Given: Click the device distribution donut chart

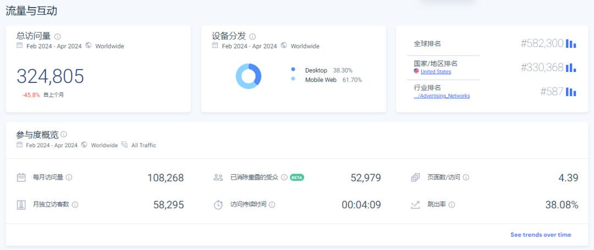Looking at the screenshot, I should [x=249, y=76].
